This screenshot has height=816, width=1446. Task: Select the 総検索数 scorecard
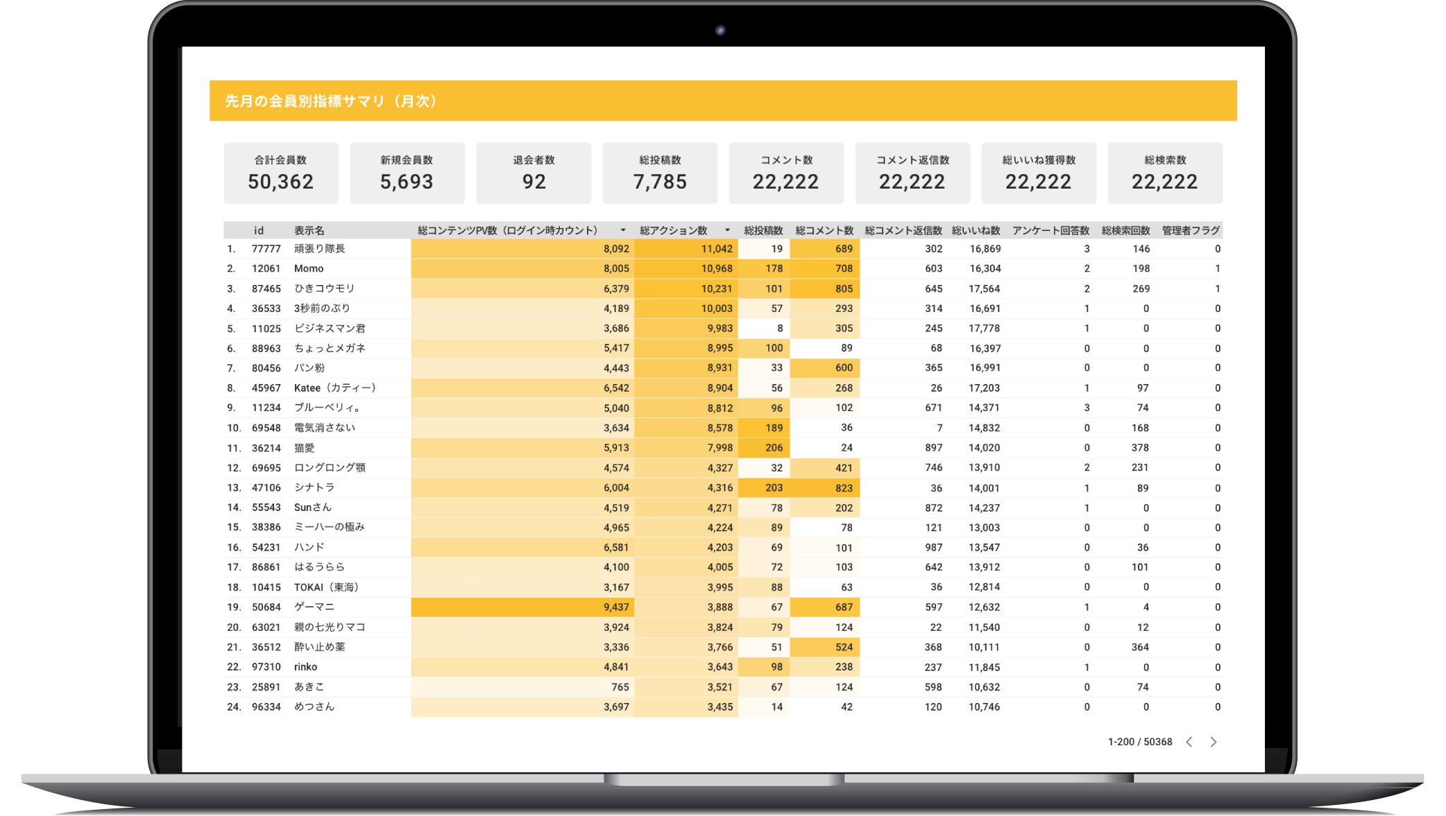coord(1165,173)
